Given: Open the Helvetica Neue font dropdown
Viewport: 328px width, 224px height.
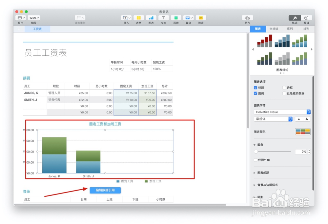Looking at the screenshot, I should coord(281,112).
